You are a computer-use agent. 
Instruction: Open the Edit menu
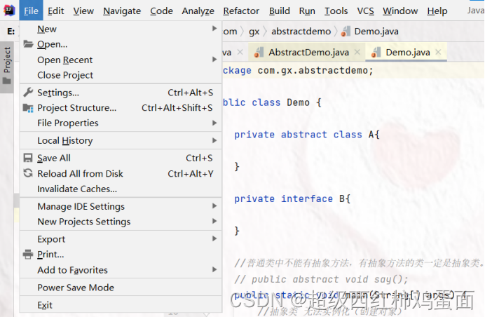pyautogui.click(x=55, y=11)
